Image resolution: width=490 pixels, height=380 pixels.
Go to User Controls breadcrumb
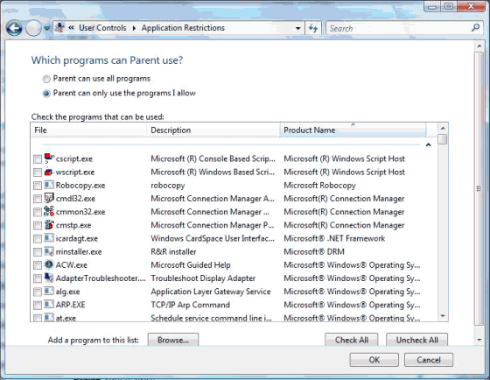coord(102,28)
